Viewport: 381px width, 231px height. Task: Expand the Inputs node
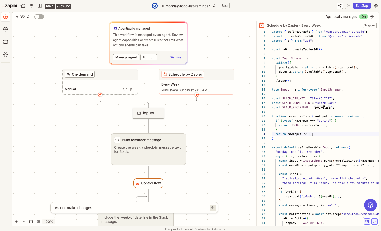tap(148, 113)
